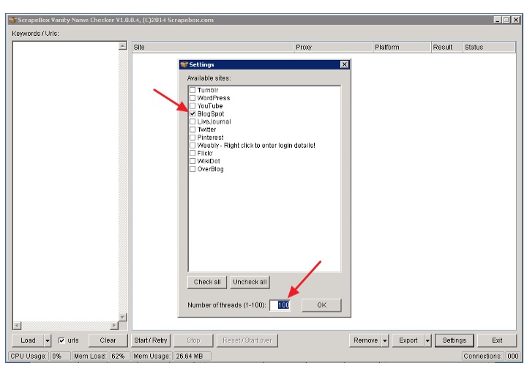Sort by the Site column header
The width and height of the screenshot is (527, 369).
(x=213, y=47)
